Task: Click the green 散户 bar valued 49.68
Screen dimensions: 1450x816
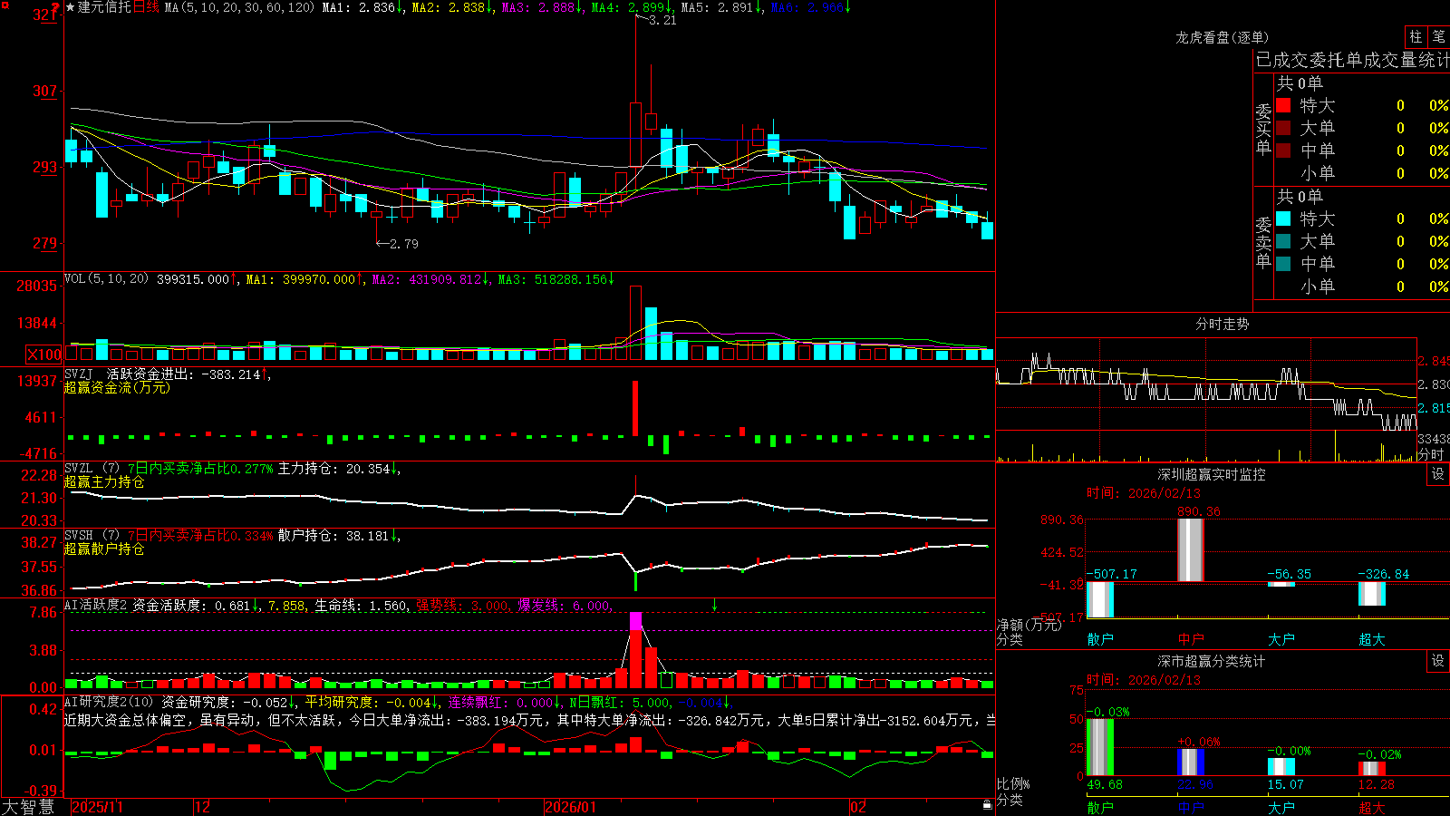Action: 1100,747
